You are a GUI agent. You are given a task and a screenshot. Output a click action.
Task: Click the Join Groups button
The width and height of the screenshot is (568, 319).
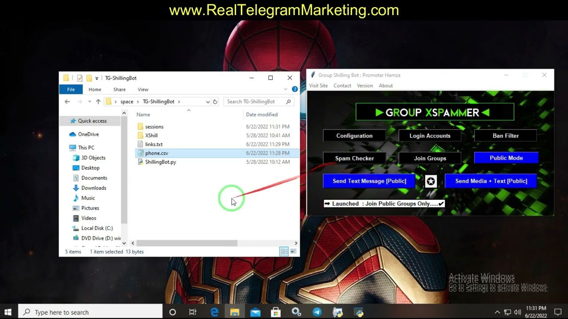[430, 158]
